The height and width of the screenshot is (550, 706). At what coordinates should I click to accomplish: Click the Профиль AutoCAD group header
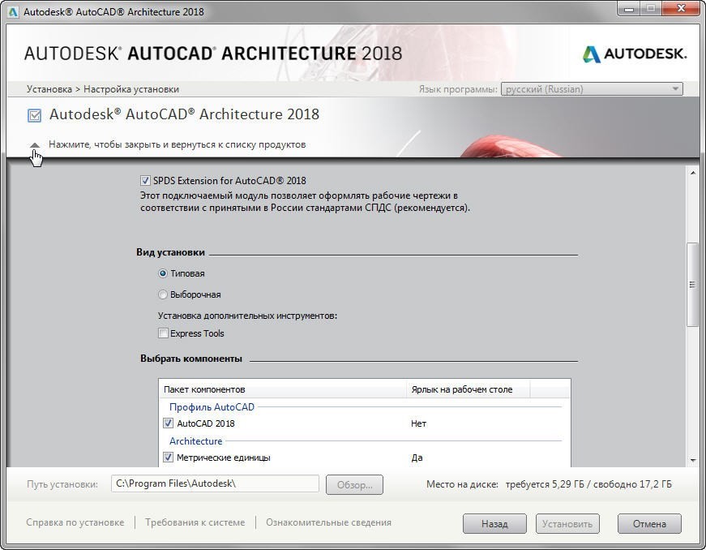point(212,406)
